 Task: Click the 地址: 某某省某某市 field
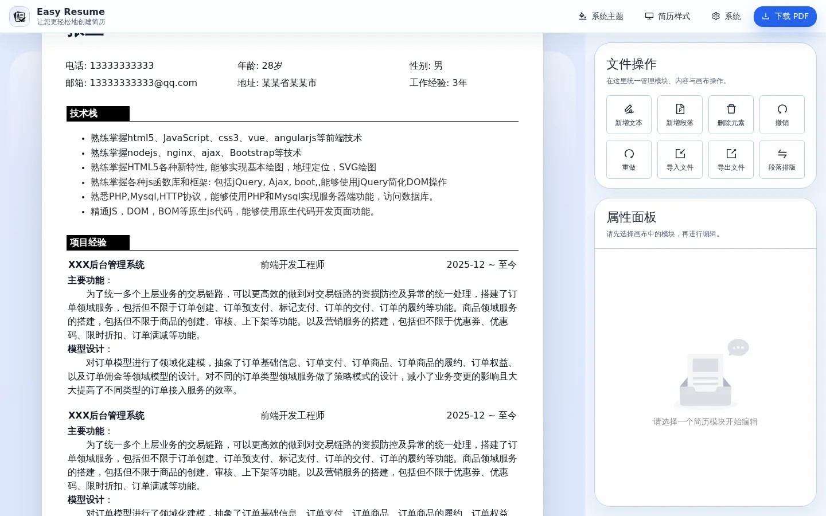pyautogui.click(x=277, y=83)
